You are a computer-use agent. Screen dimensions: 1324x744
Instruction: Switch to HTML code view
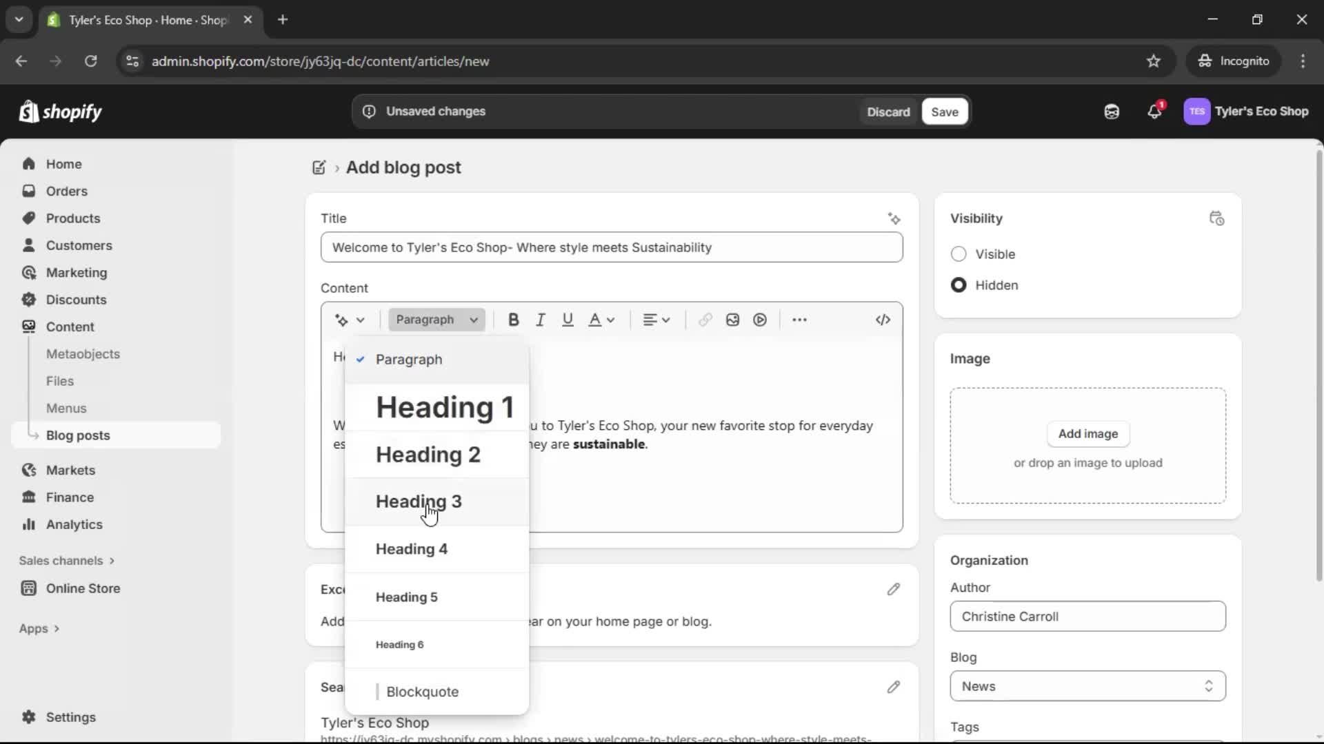(883, 319)
